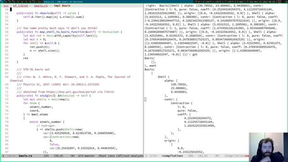Click 'for shell in &self.0 {' line

[x=41, y=43]
